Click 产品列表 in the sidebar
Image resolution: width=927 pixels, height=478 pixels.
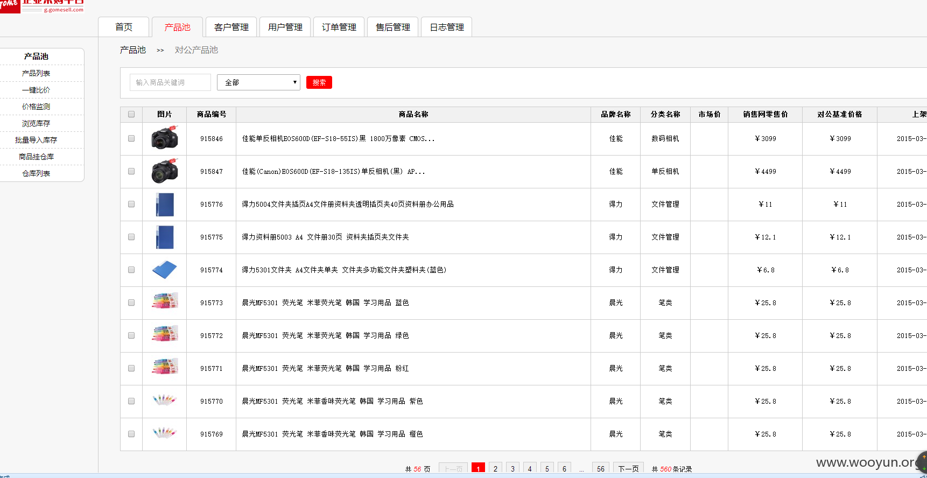coord(36,73)
